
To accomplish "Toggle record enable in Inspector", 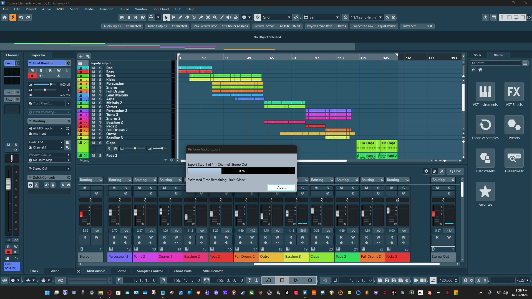I will 32,76.
